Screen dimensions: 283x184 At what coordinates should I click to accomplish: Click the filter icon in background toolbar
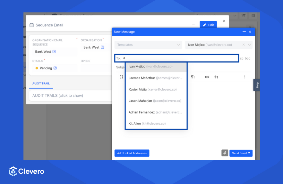click(x=244, y=16)
